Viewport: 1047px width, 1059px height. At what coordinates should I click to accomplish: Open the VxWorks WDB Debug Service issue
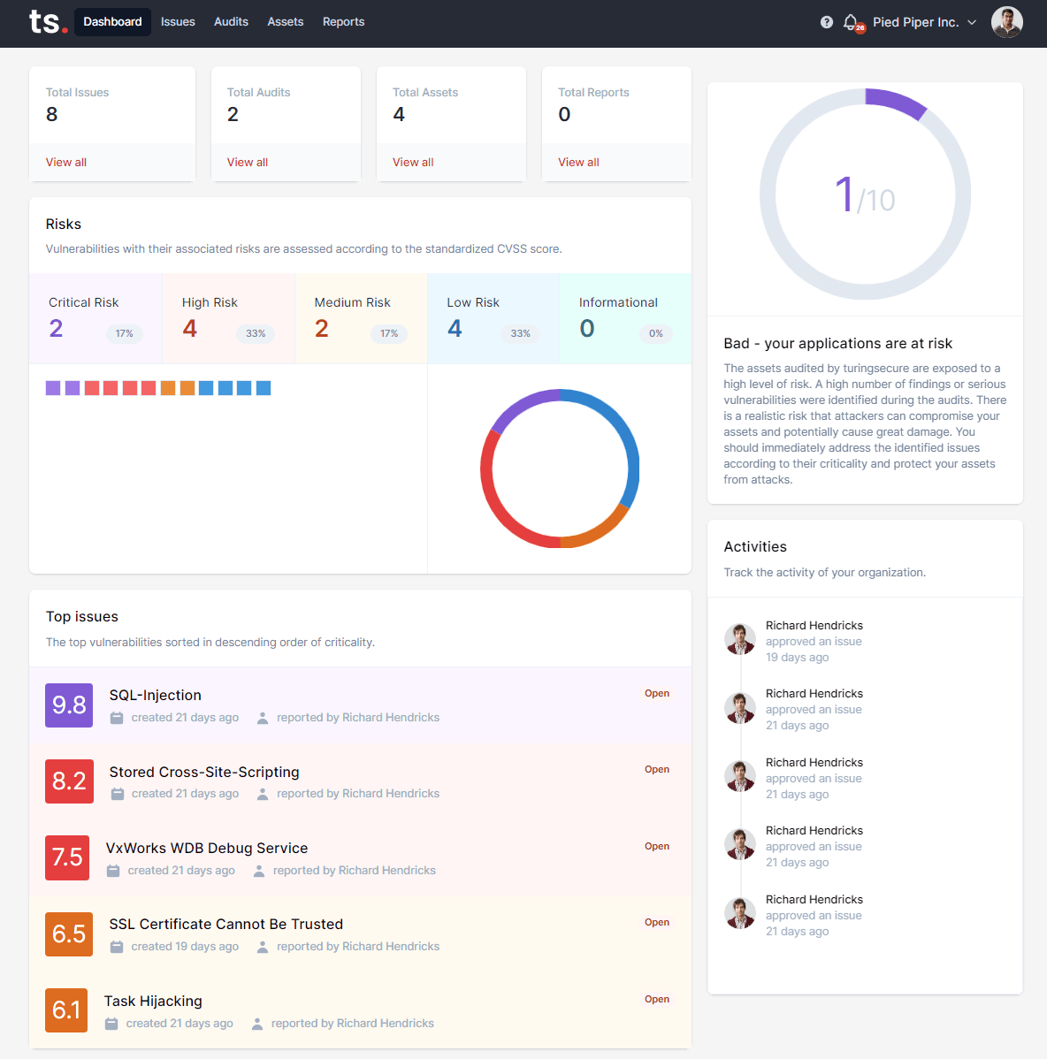point(207,848)
